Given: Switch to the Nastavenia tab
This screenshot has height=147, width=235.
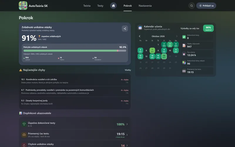Looking at the screenshot, I should pos(145,6).
